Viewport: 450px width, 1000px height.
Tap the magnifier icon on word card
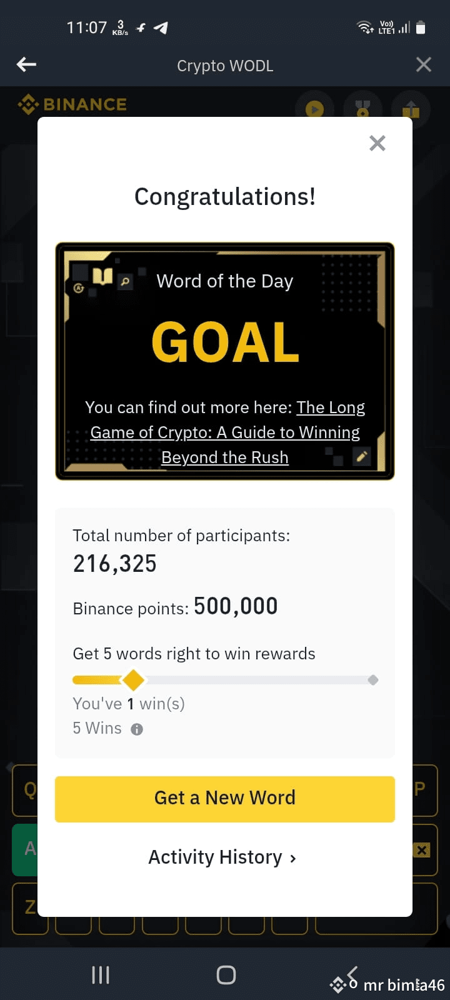point(125,282)
